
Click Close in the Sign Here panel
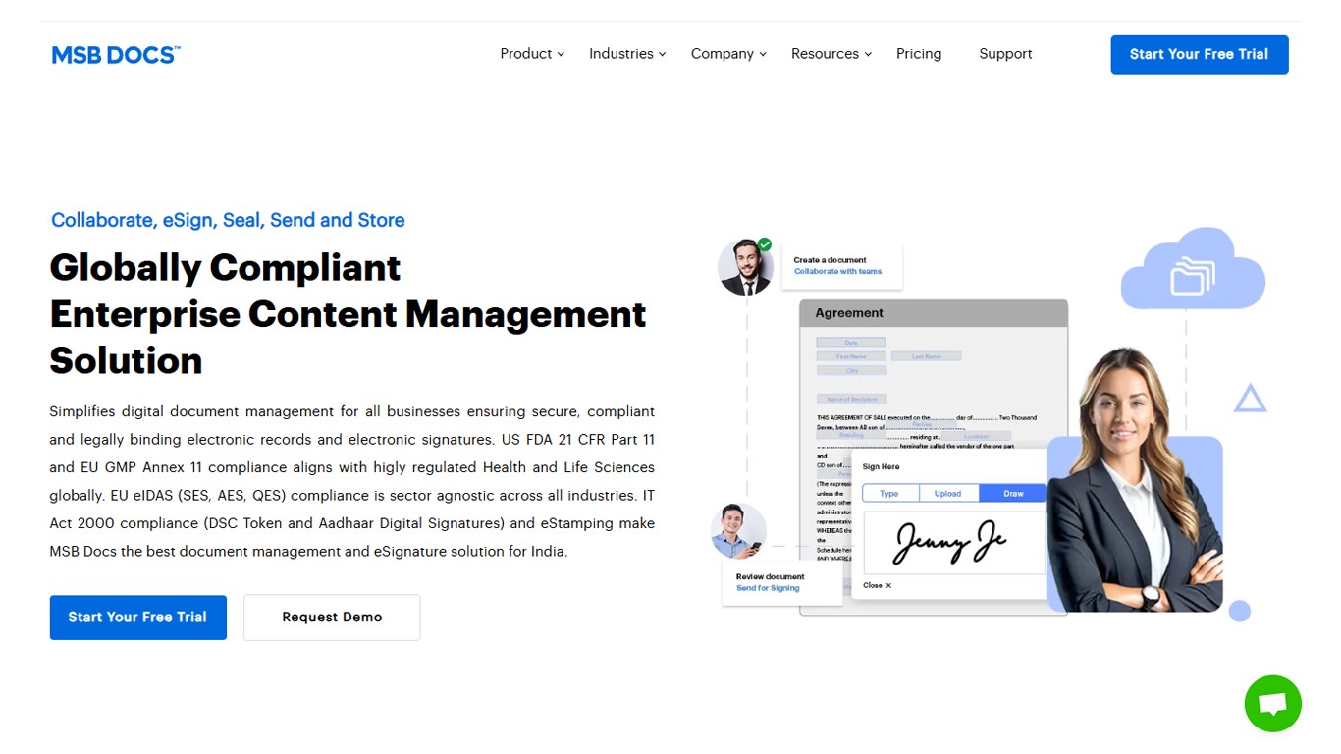877,585
